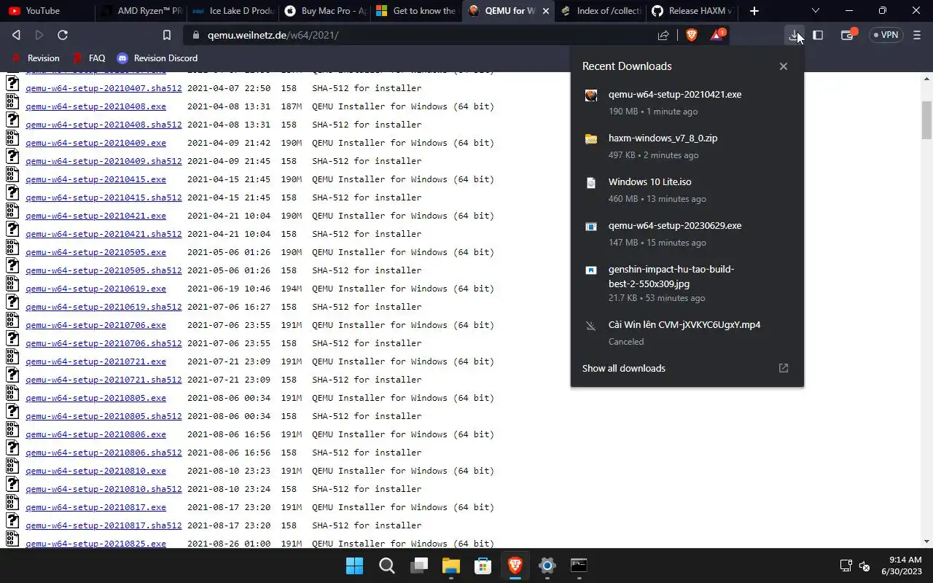The image size is (933, 583).
Task: Open downloaded Windows 10 Lite.iso
Action: click(x=687, y=189)
